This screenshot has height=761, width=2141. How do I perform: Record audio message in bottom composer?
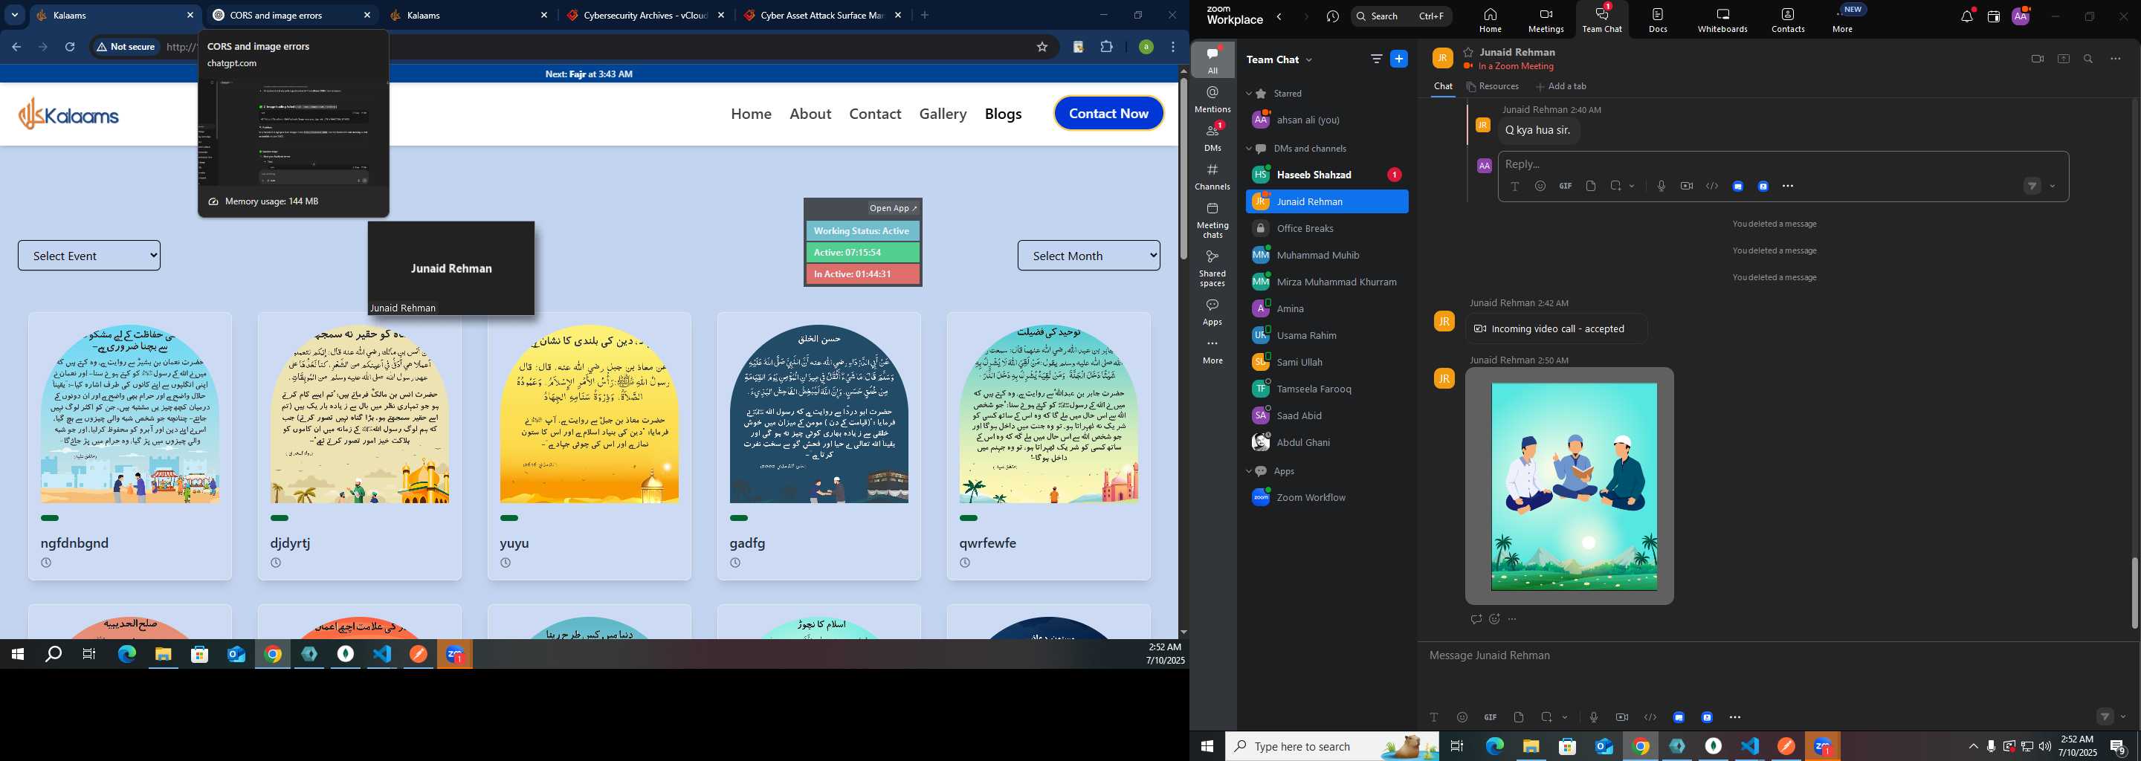tap(1593, 717)
